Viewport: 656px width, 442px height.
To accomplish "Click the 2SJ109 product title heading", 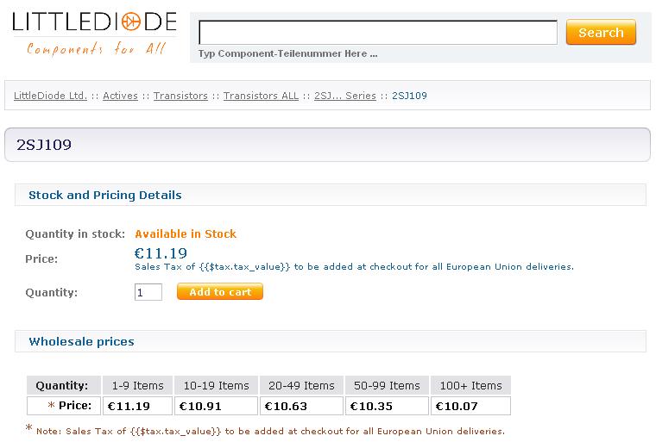I will (x=44, y=145).
